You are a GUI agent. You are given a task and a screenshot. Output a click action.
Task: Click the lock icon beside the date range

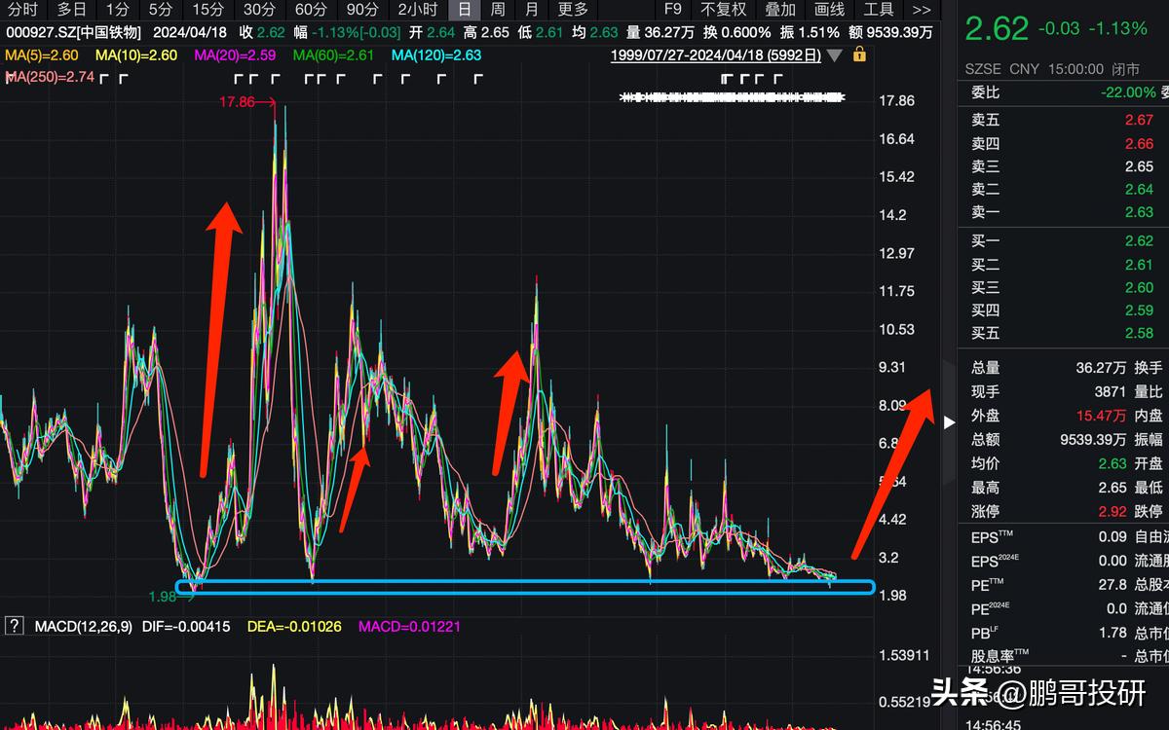pos(859,55)
